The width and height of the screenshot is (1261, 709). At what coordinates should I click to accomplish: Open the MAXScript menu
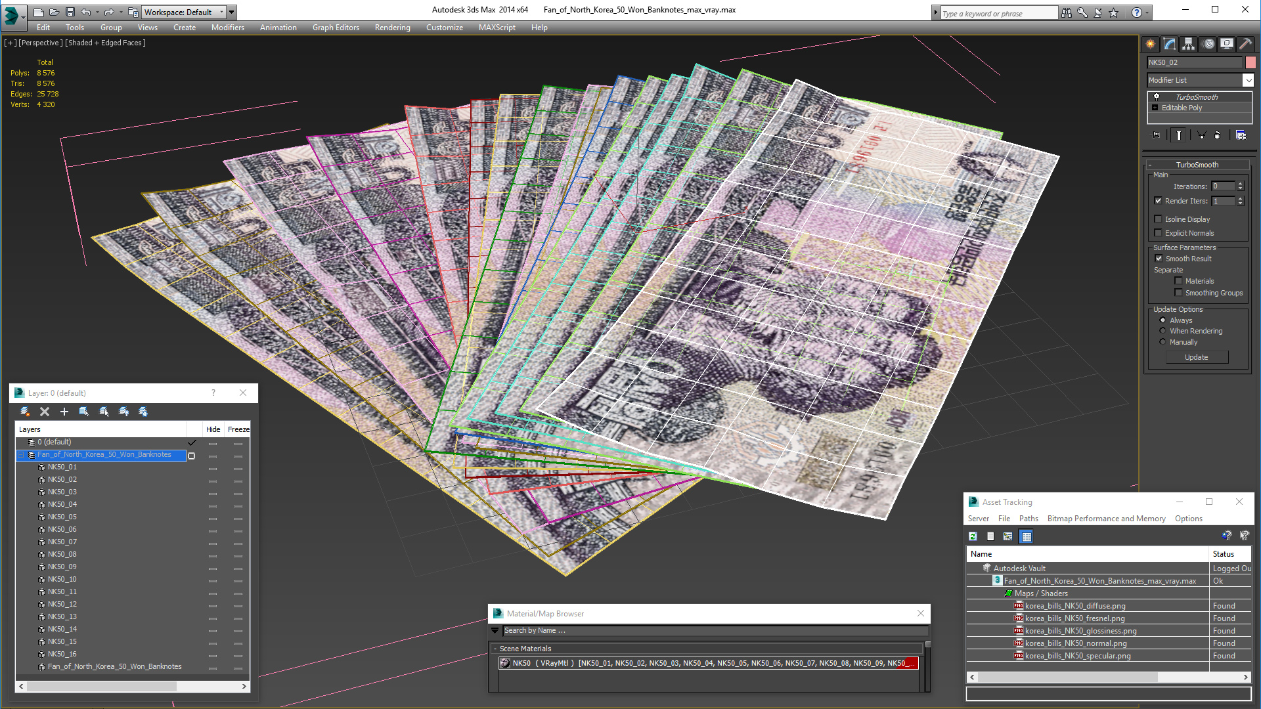click(x=497, y=28)
